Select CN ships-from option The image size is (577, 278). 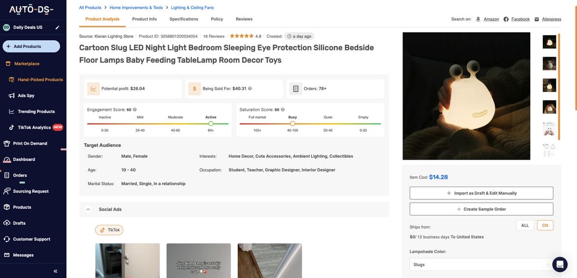[x=545, y=226]
